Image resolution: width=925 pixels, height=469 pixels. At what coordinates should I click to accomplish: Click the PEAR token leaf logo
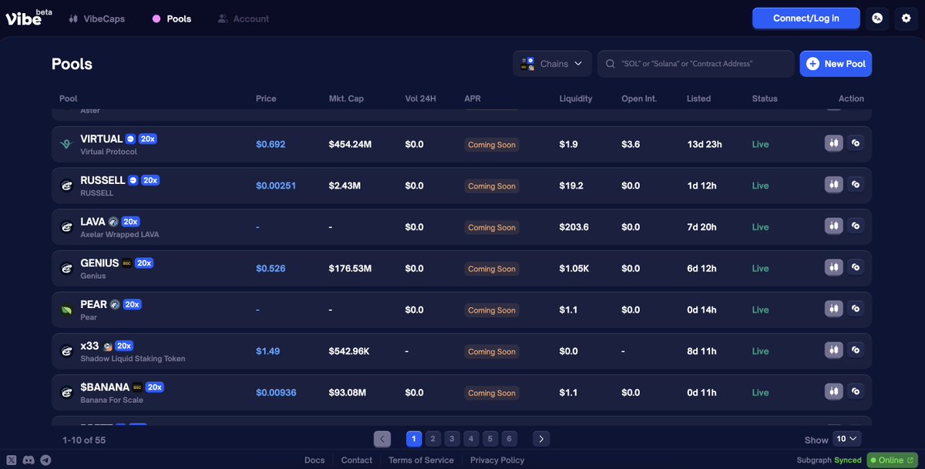pyautogui.click(x=66, y=310)
